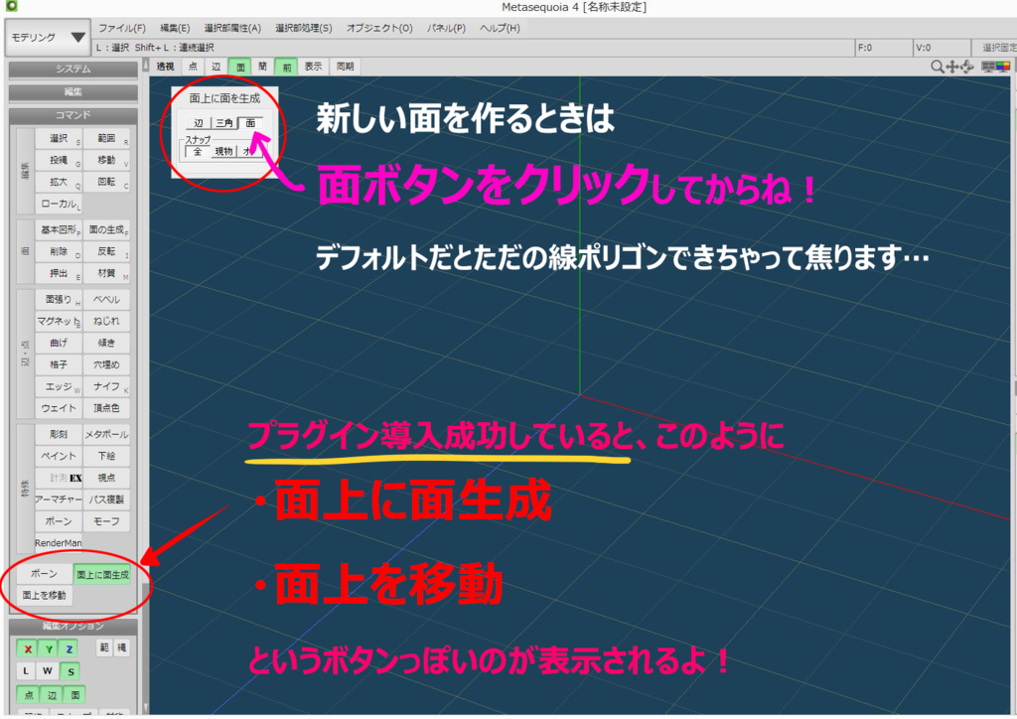Open the パネル(P) menu
Viewport: 1017px width, 719px height.
tap(446, 28)
